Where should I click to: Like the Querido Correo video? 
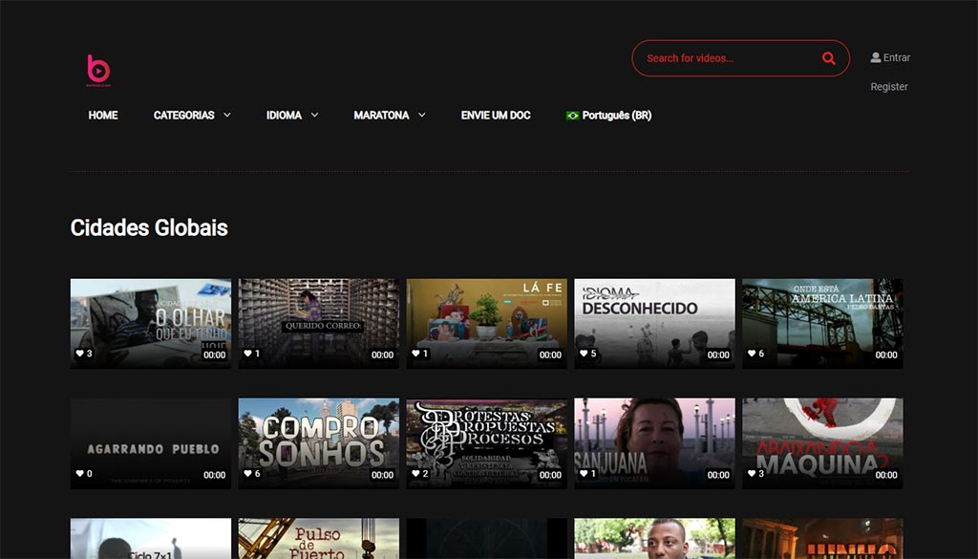coord(247,354)
